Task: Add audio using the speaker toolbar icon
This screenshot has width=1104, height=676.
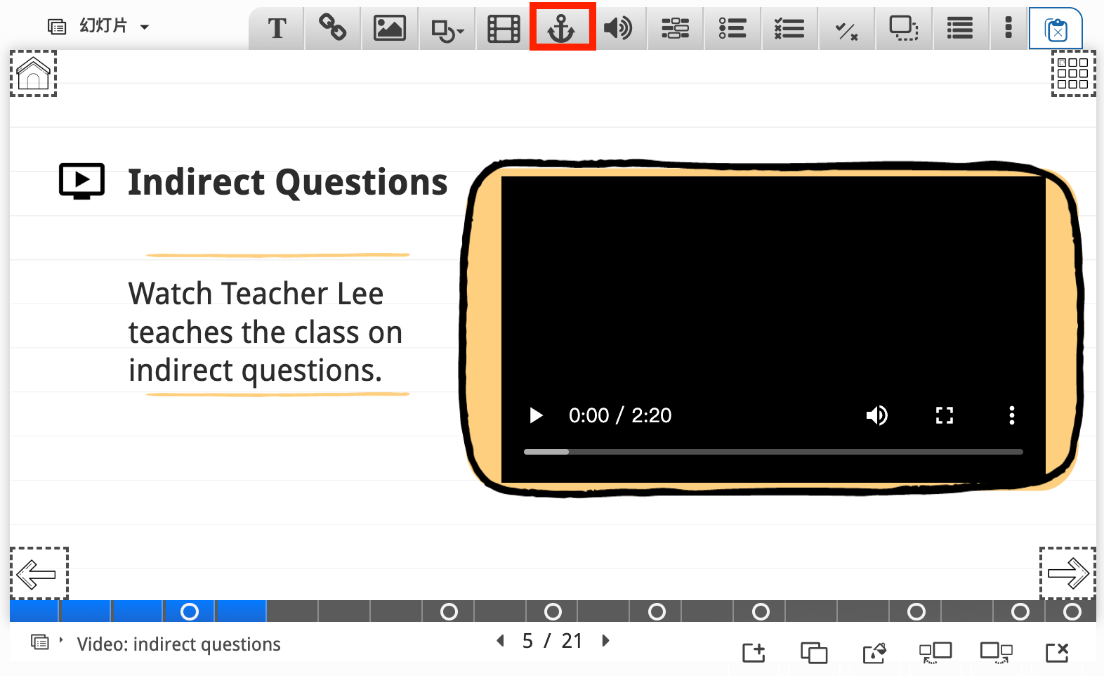Action: 618,28
